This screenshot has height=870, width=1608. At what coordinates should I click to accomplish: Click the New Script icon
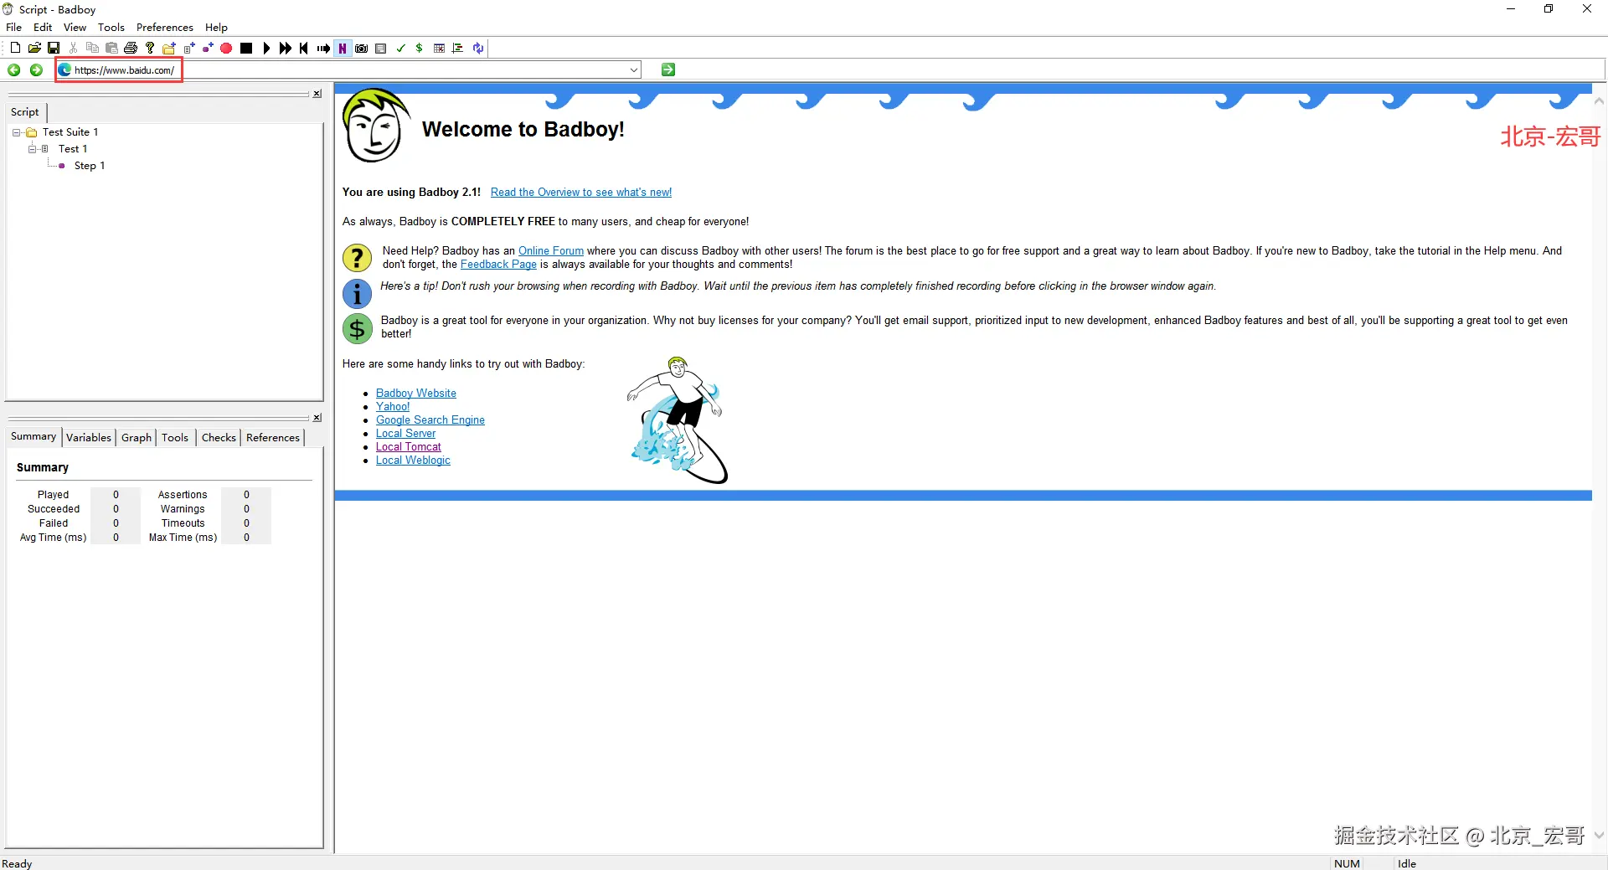15,48
